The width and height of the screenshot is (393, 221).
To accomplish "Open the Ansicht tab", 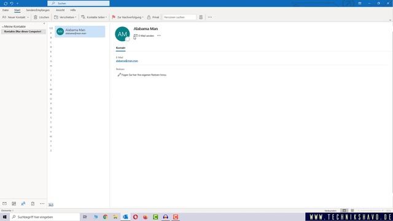I will tap(60, 10).
